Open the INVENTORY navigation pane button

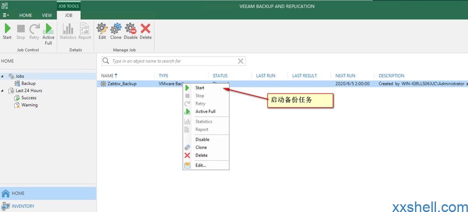[x=48, y=206]
